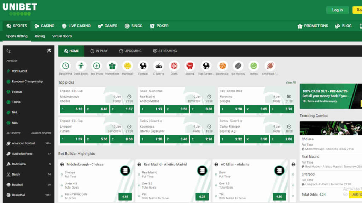Open the Odds Boost arrow icon

click(x=81, y=66)
